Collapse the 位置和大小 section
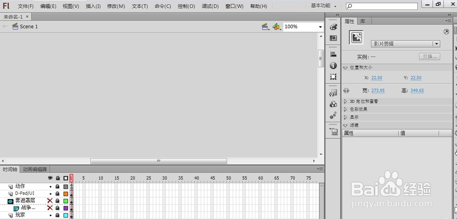The height and width of the screenshot is (219, 457). point(345,68)
